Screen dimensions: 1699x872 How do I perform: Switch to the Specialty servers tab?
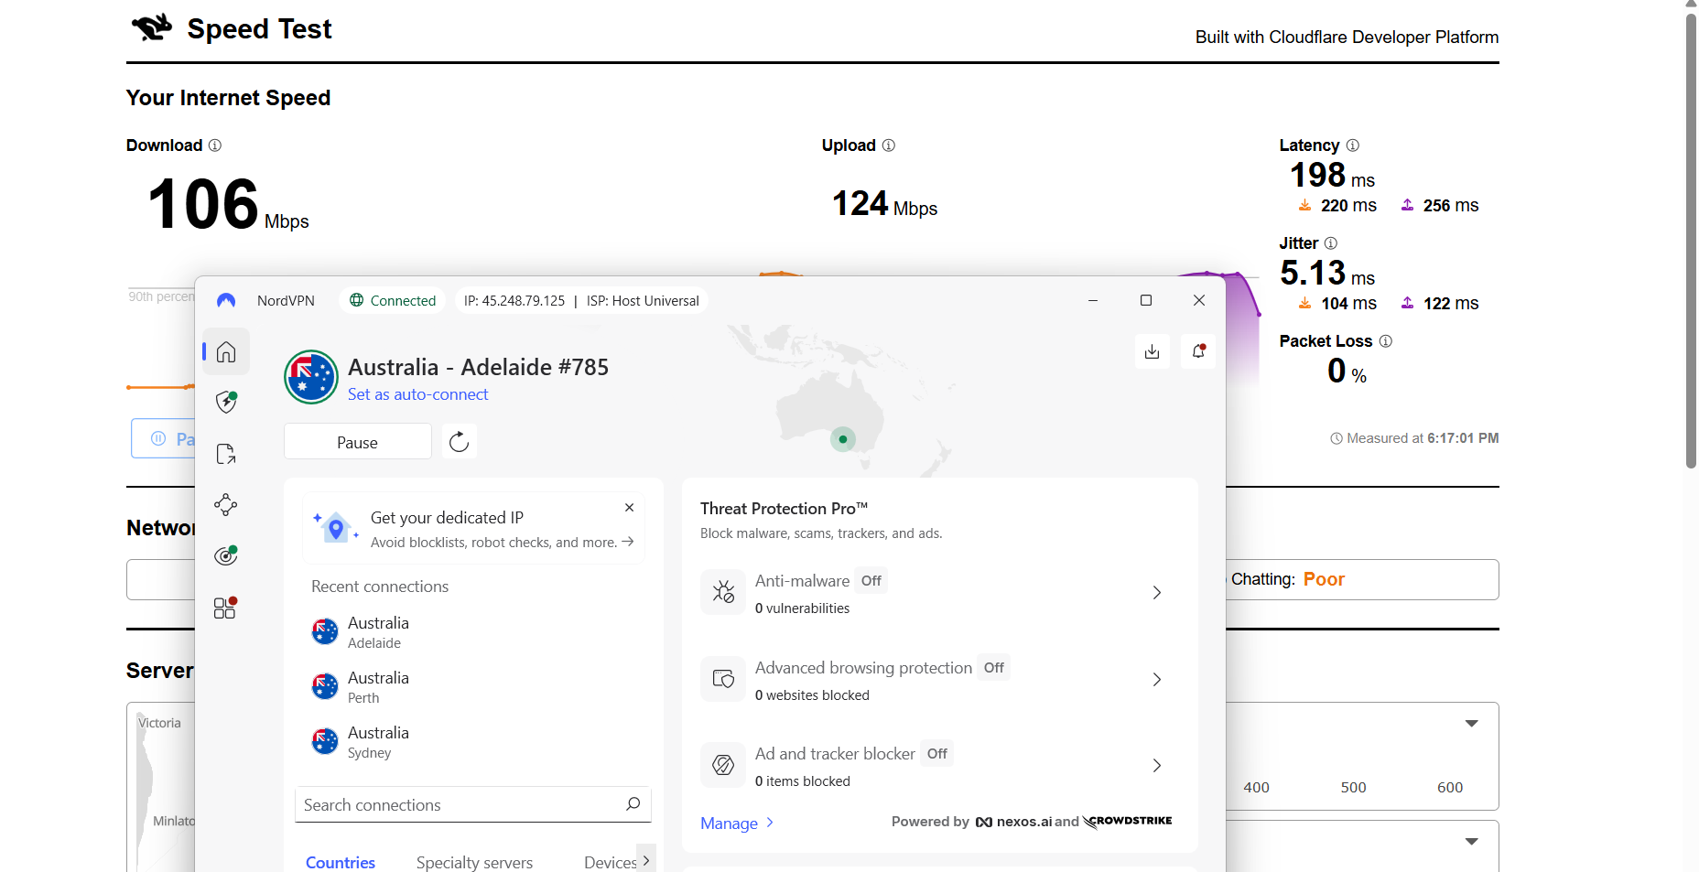(x=474, y=862)
